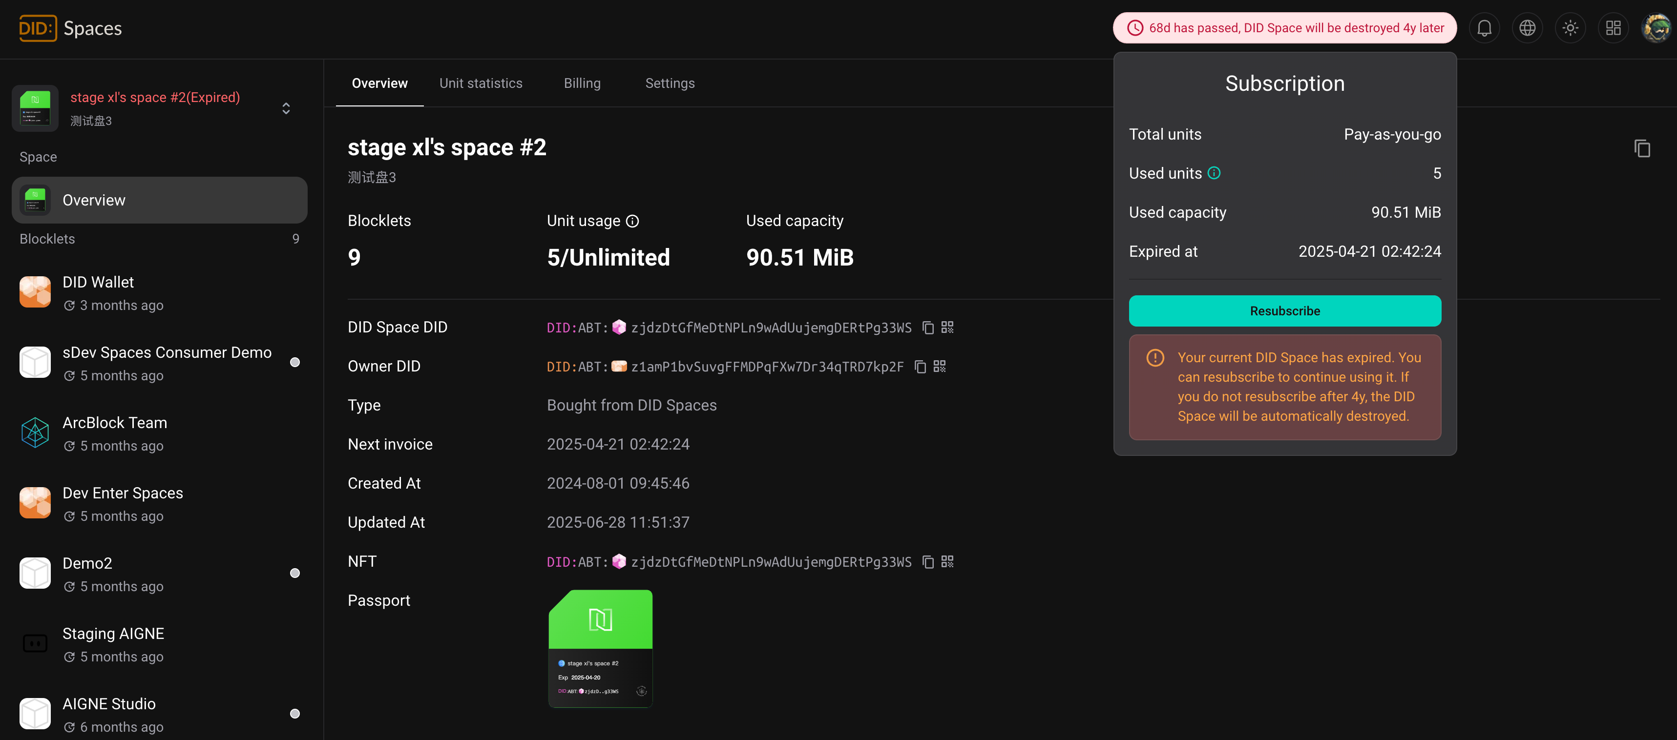This screenshot has width=1677, height=740.
Task: Click Unit usage info icon
Action: [x=632, y=221]
